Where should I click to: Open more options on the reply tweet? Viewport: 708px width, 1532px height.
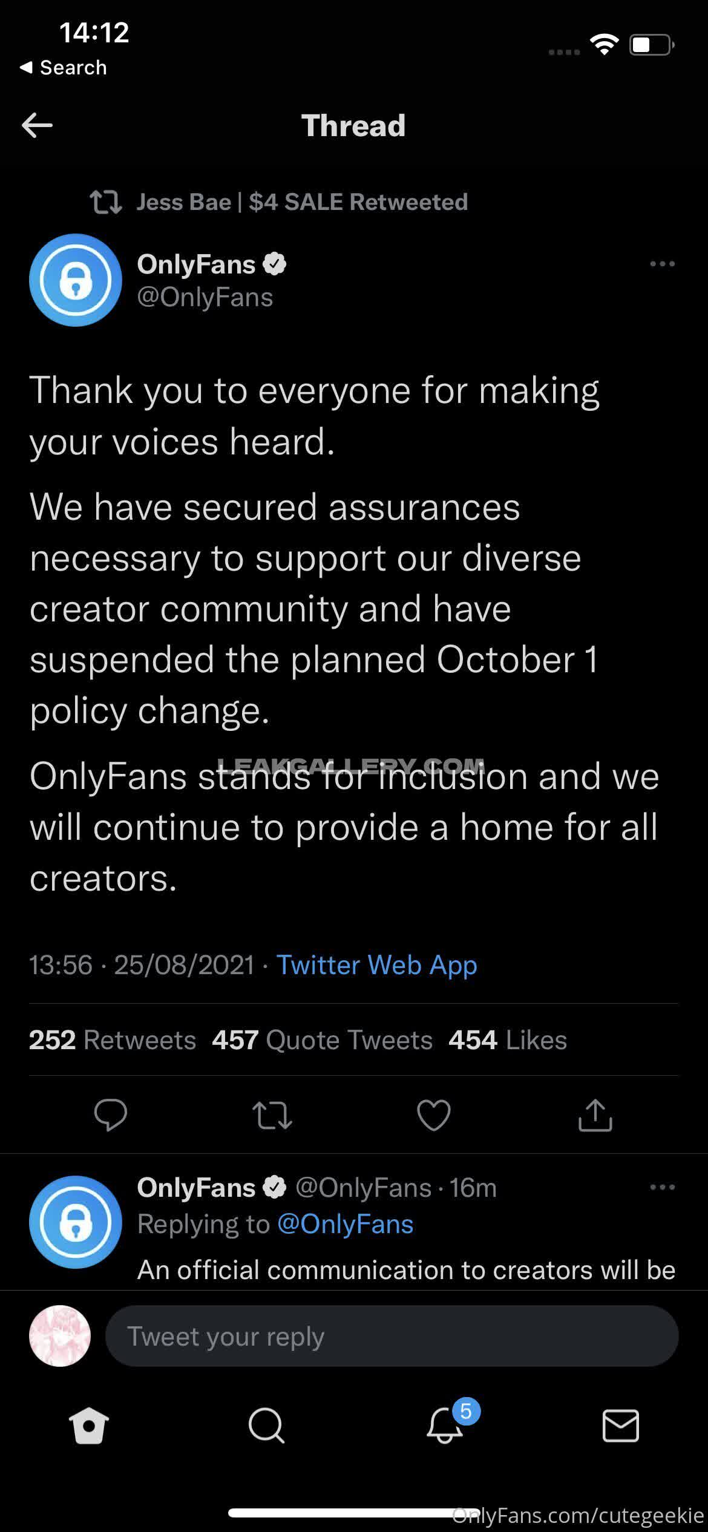click(x=662, y=1187)
